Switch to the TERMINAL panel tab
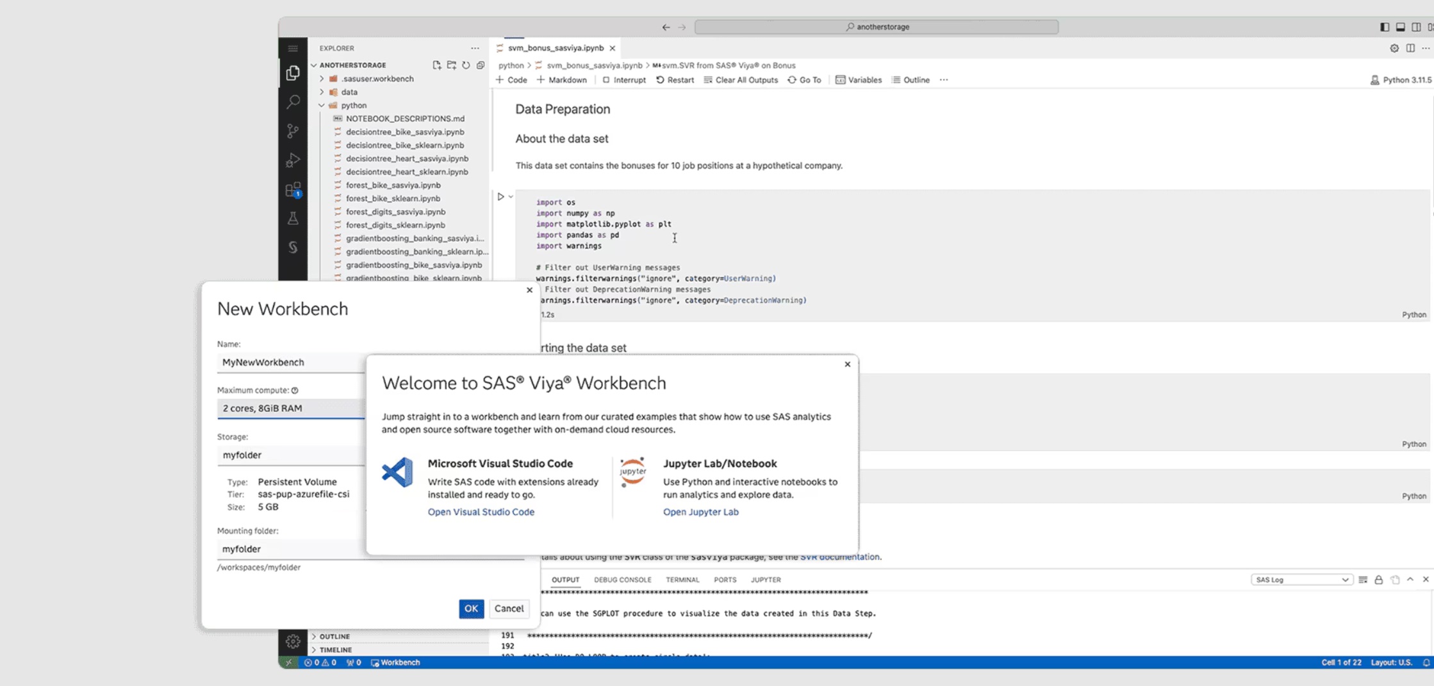1434x686 pixels. pos(682,580)
